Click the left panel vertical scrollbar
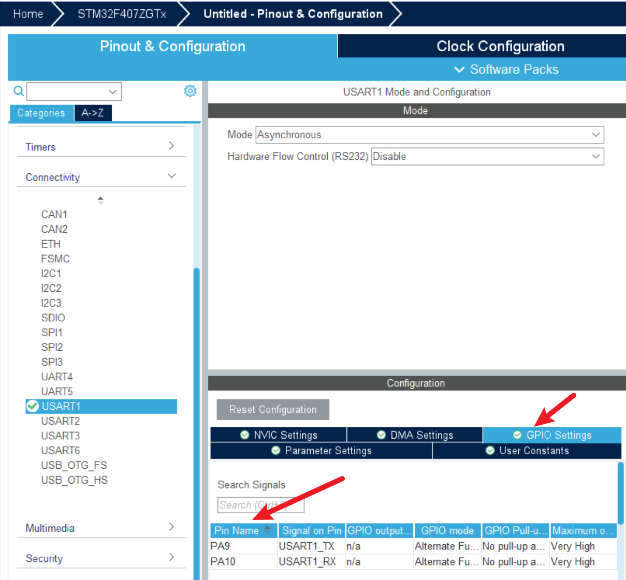This screenshot has height=580, width=626. coord(196,423)
